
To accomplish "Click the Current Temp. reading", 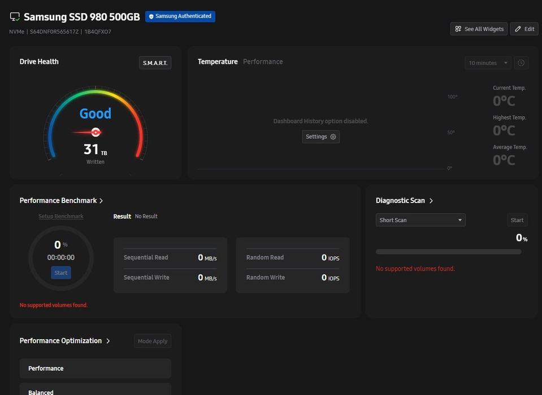I will coord(504,101).
